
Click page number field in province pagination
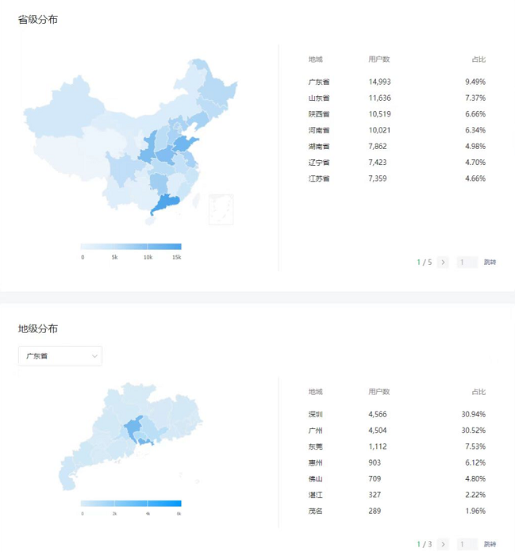coord(467,263)
